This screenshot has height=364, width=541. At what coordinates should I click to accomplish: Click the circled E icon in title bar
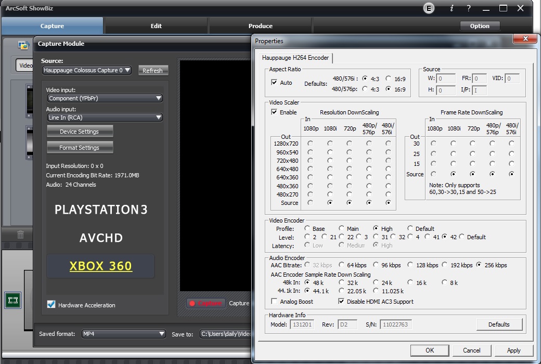pyautogui.click(x=429, y=8)
